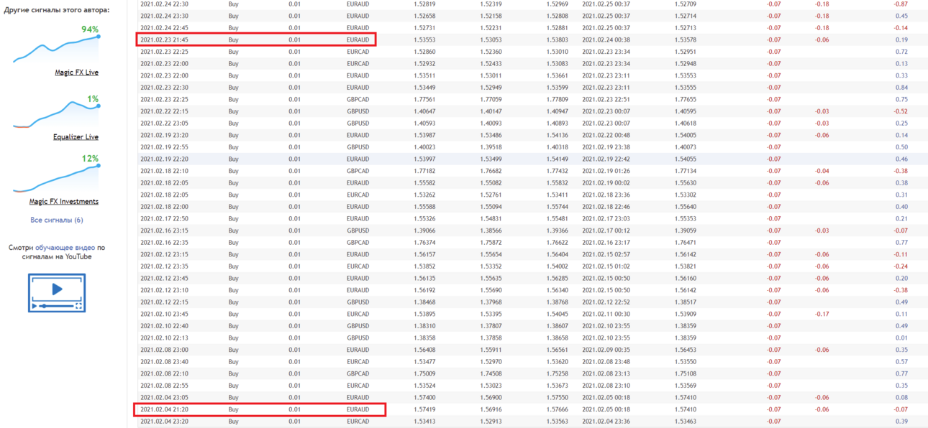The image size is (928, 428).
Task: Click the open price 1.40647
Action: click(x=424, y=111)
